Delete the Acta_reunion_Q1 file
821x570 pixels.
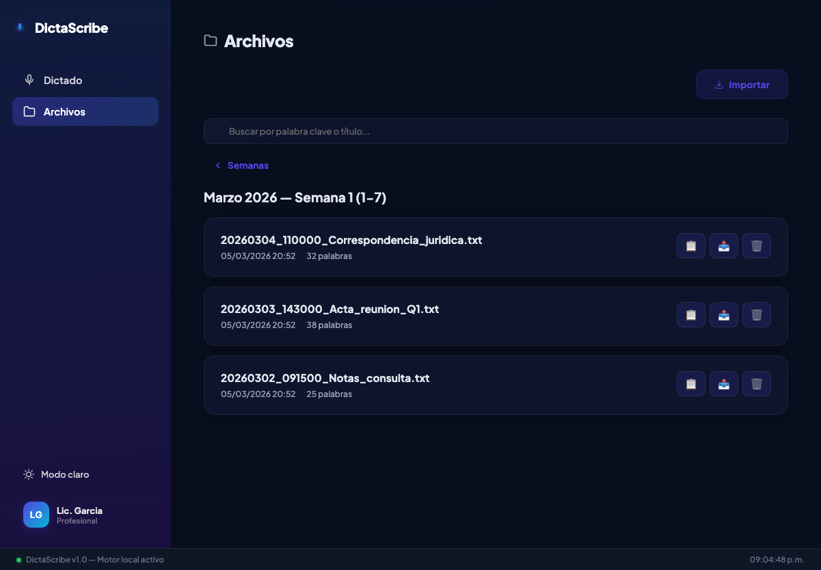pos(756,314)
